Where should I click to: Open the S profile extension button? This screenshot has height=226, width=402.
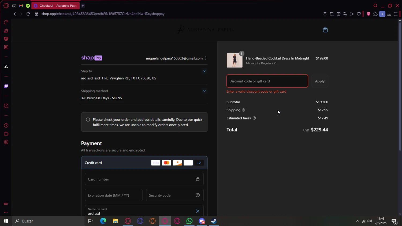[382, 14]
